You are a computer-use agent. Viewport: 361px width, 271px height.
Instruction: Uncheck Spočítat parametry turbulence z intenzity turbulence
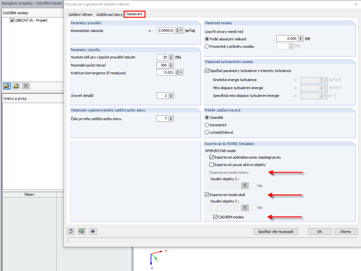pos(207,71)
